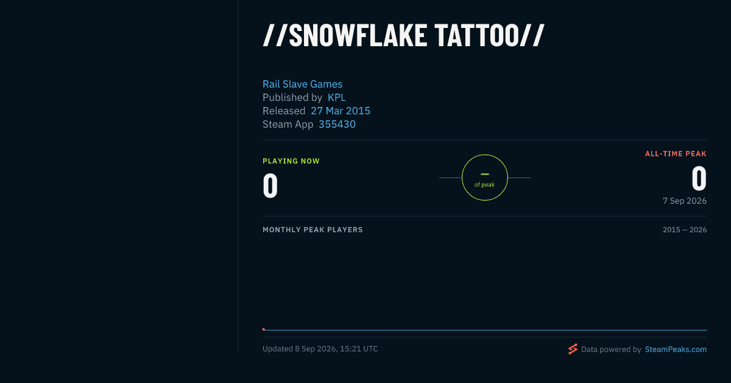Click the 7 Sep 2026 peak date
The height and width of the screenshot is (383, 731).
(685, 201)
